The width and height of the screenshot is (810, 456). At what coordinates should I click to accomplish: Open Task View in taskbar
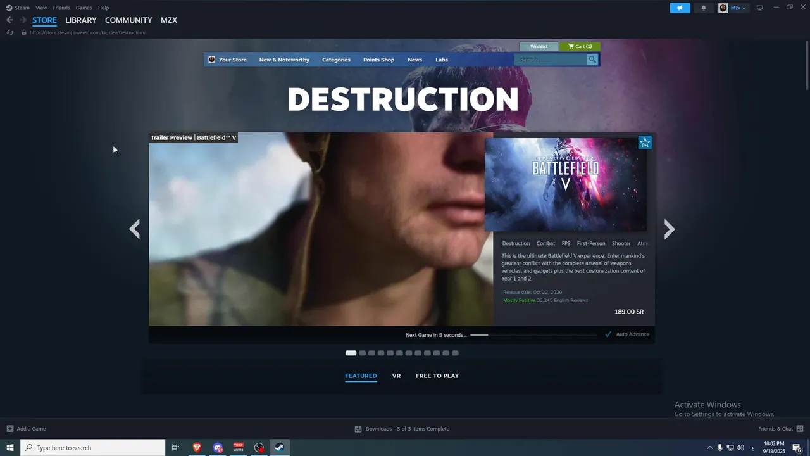[x=175, y=448]
